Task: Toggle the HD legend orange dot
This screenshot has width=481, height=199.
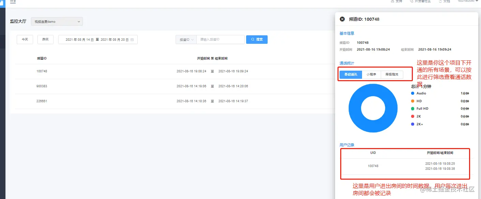Action: tap(412, 101)
